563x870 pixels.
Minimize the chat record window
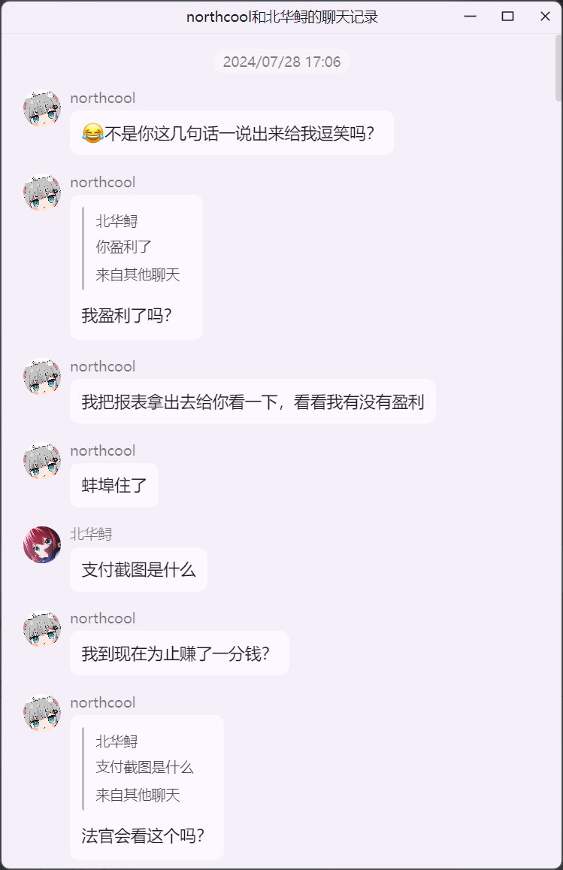(x=471, y=17)
